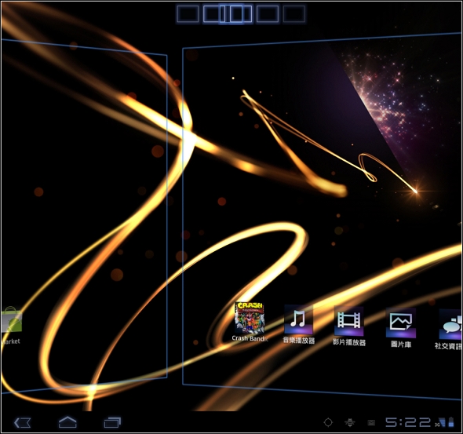Tap the 音樂播放器 label text
Viewport: 463px width, 434px height.
tap(298, 340)
